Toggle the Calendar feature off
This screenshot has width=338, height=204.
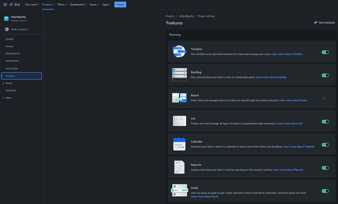[x=325, y=145]
